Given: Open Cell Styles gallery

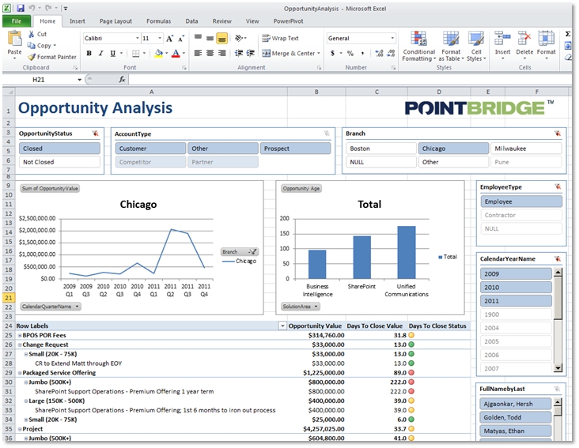Looking at the screenshot, I should (x=476, y=46).
